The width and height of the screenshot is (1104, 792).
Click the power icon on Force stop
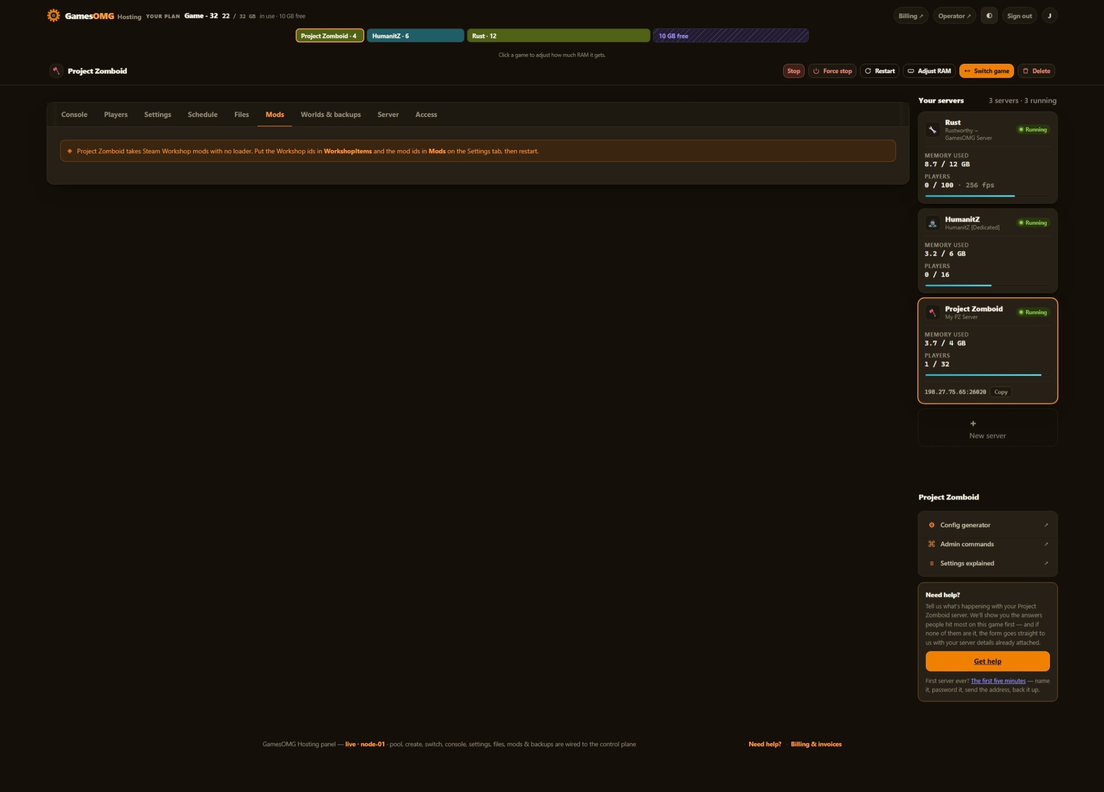(816, 71)
